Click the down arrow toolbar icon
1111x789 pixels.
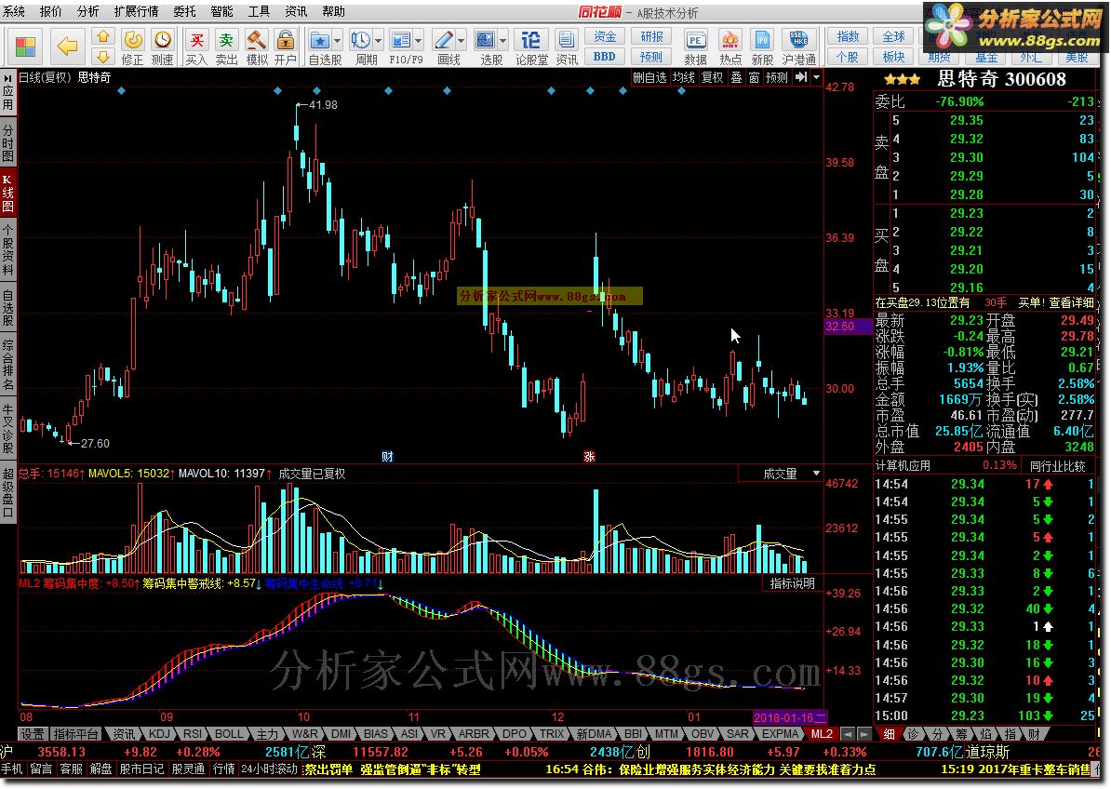click(103, 57)
